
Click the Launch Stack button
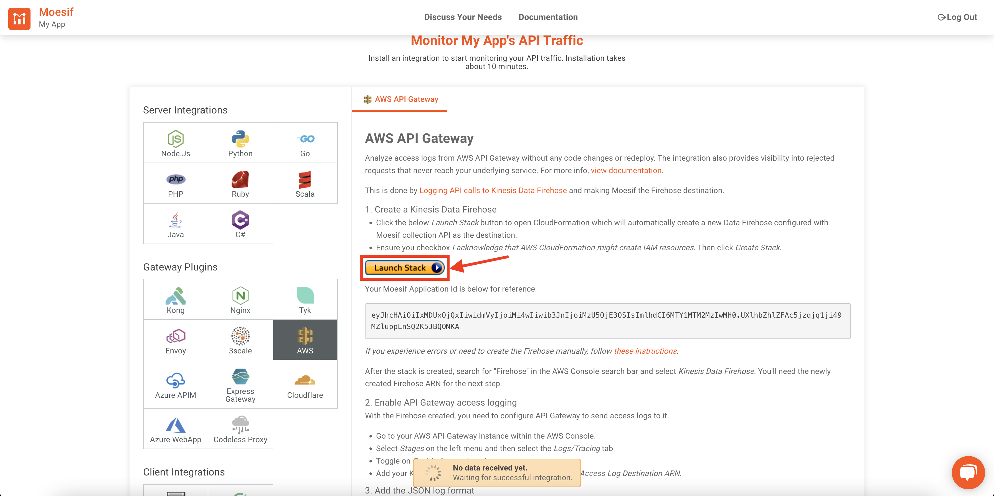coord(404,267)
